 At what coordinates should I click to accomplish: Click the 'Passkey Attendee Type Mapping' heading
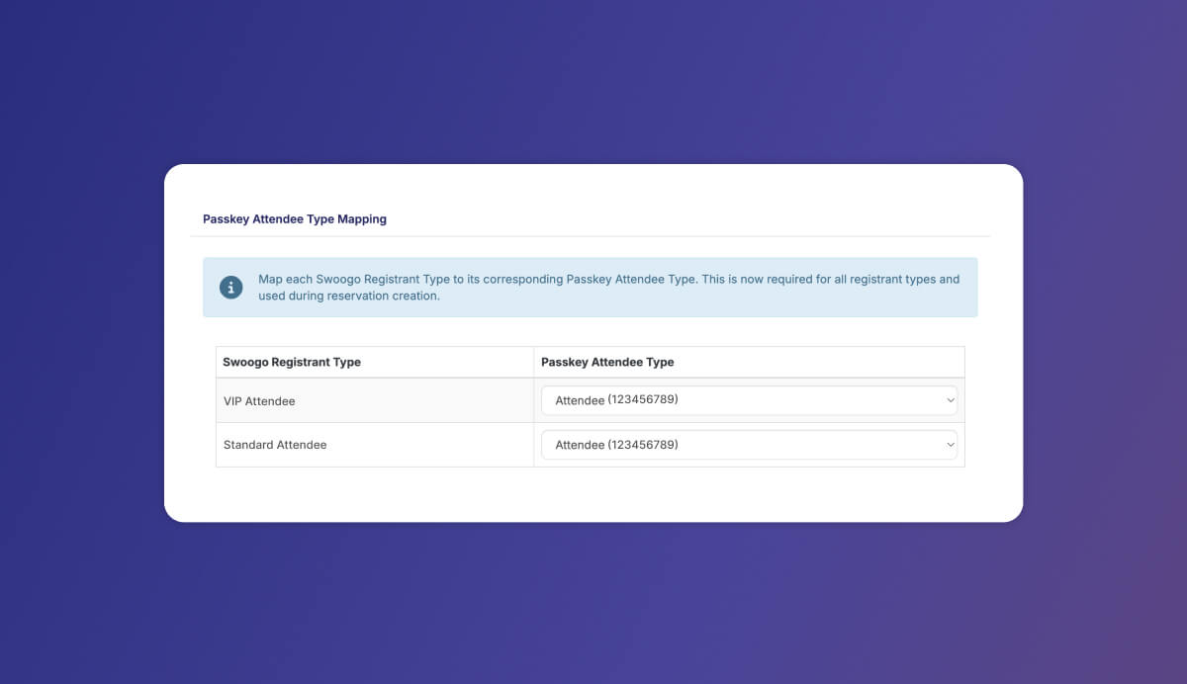click(295, 219)
